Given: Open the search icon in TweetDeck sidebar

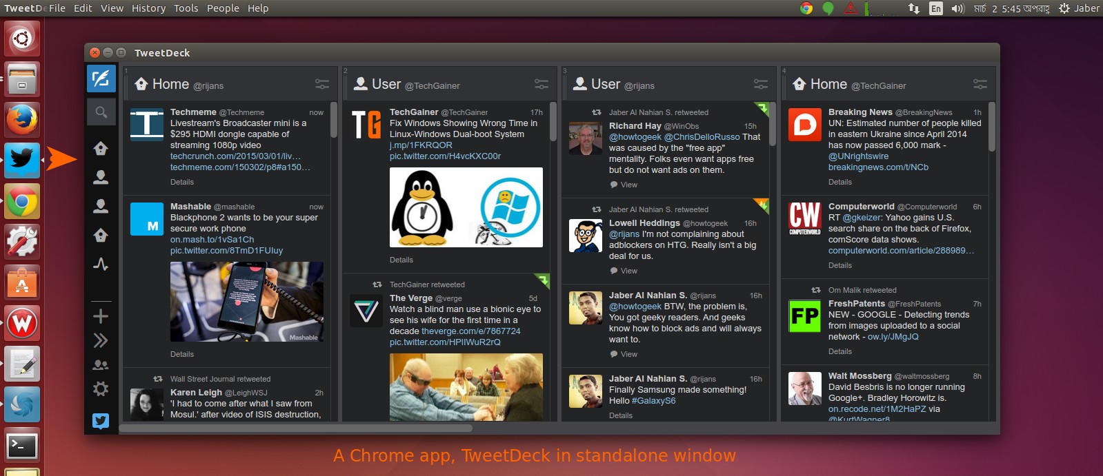Looking at the screenshot, I should tap(101, 112).
